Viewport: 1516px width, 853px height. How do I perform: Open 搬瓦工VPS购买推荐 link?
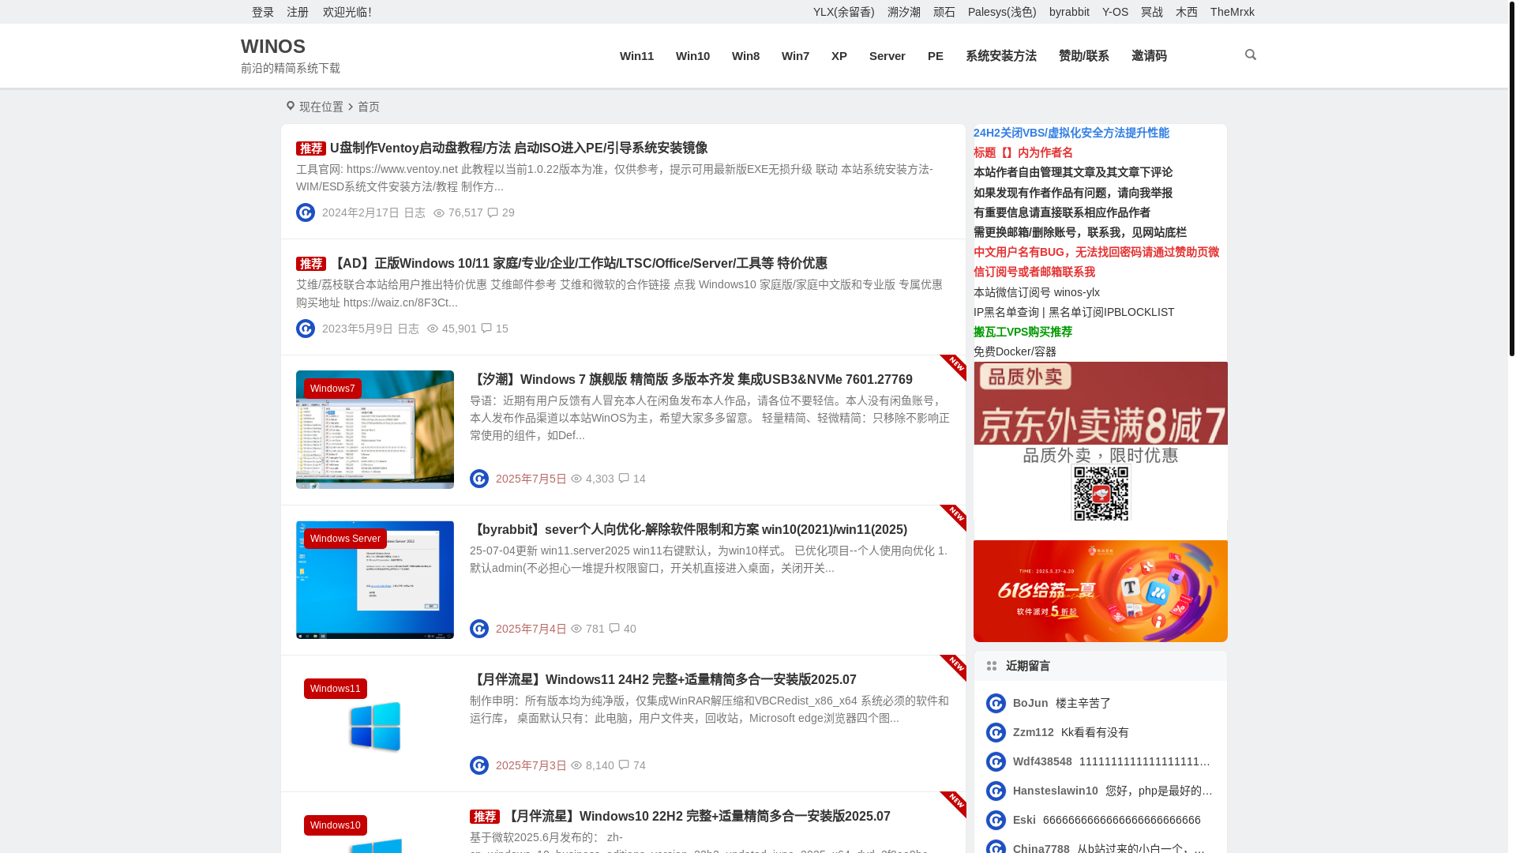pos(1023,332)
